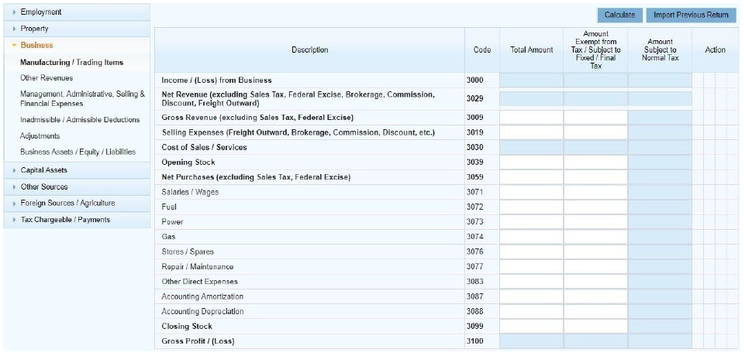Click exempt amount field for Salaries / Wages

point(595,193)
